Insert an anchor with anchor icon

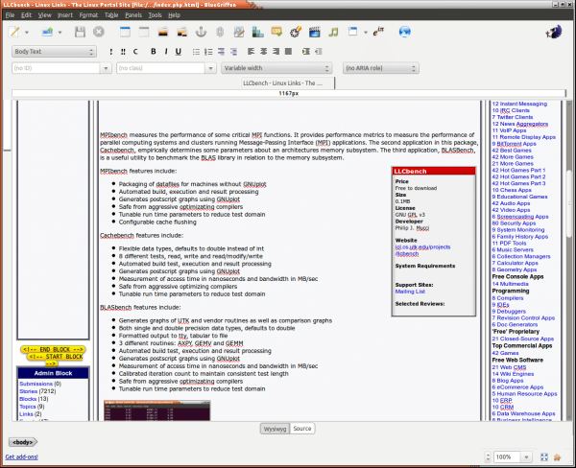click(201, 32)
